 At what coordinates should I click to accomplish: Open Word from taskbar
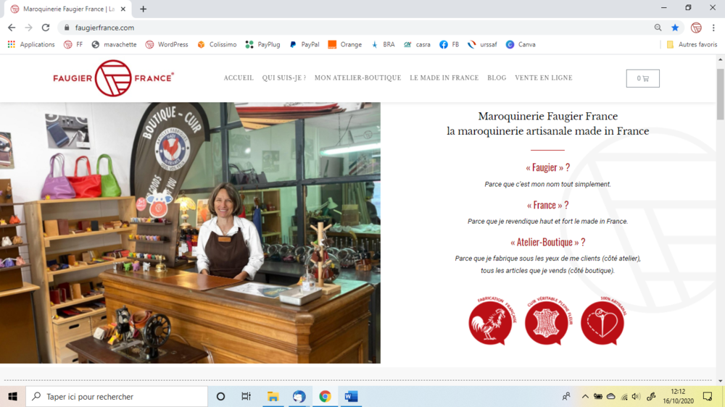pyautogui.click(x=351, y=396)
